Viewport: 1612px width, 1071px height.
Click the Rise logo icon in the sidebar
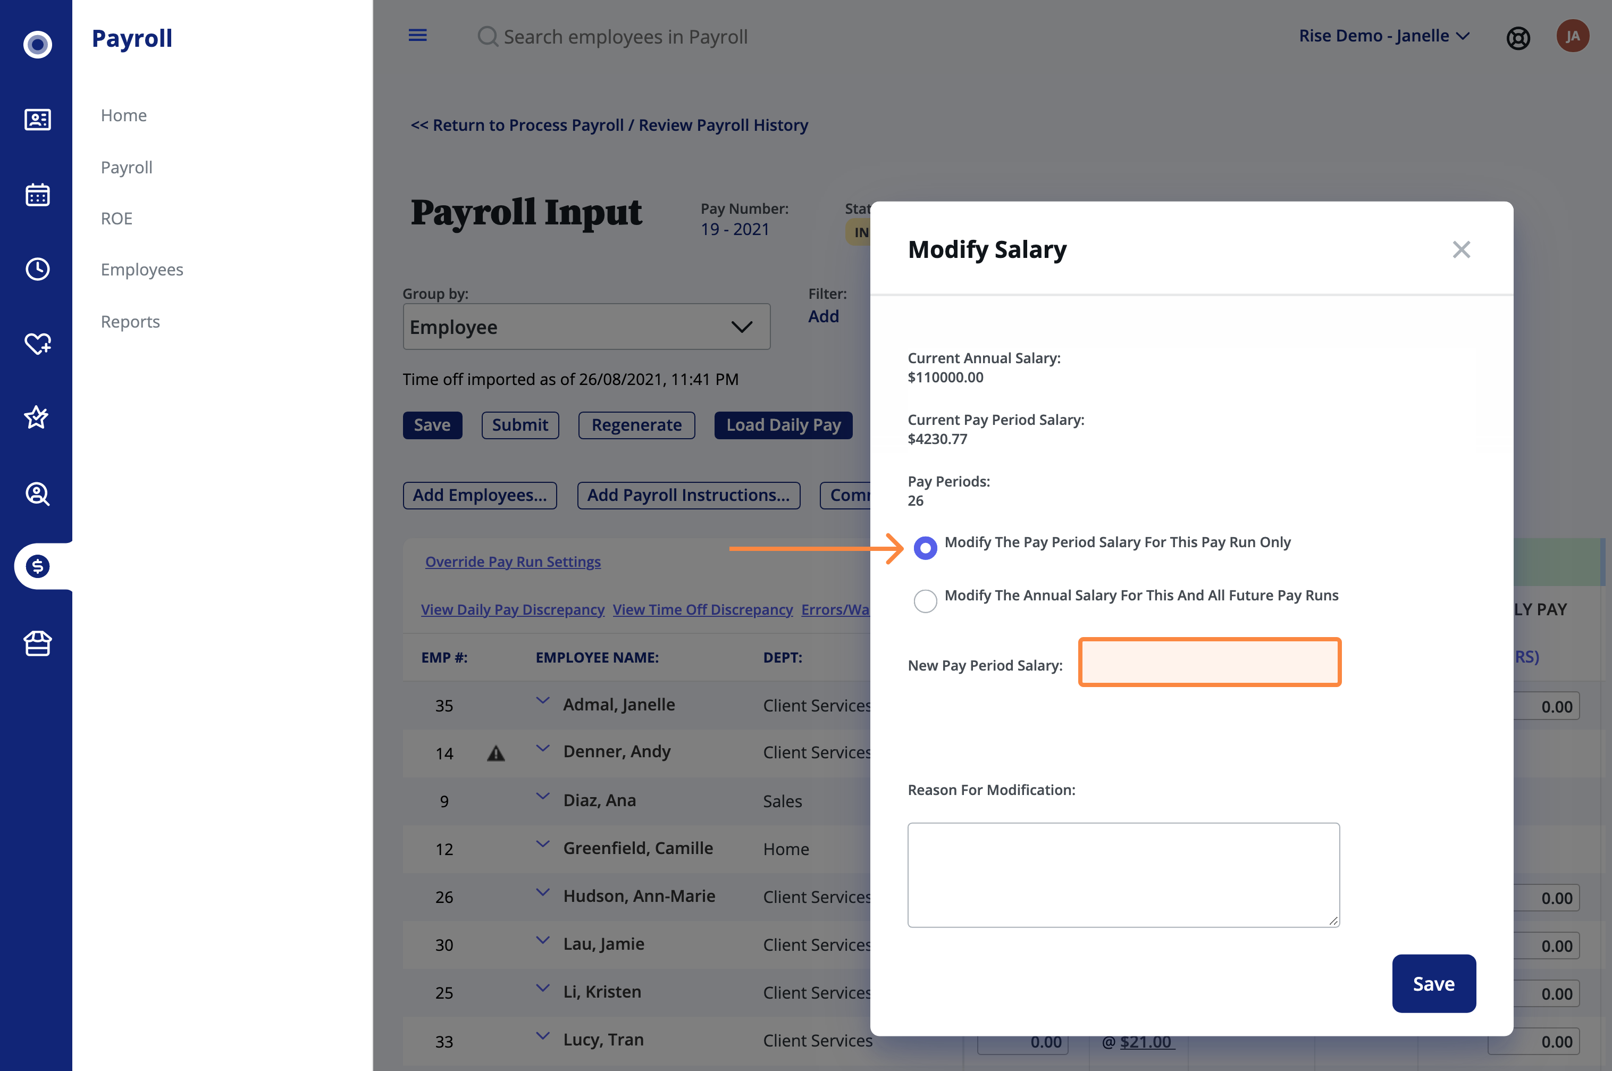[x=38, y=44]
